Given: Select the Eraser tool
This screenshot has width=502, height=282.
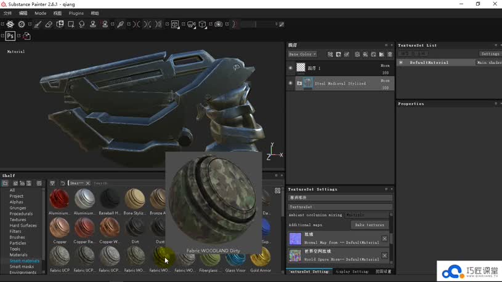Looking at the screenshot, I should tap(49, 25).
